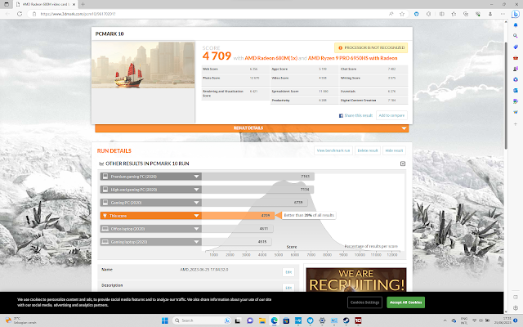The image size is (523, 327).
Task: Click Accept All Cookies button
Action: click(405, 302)
